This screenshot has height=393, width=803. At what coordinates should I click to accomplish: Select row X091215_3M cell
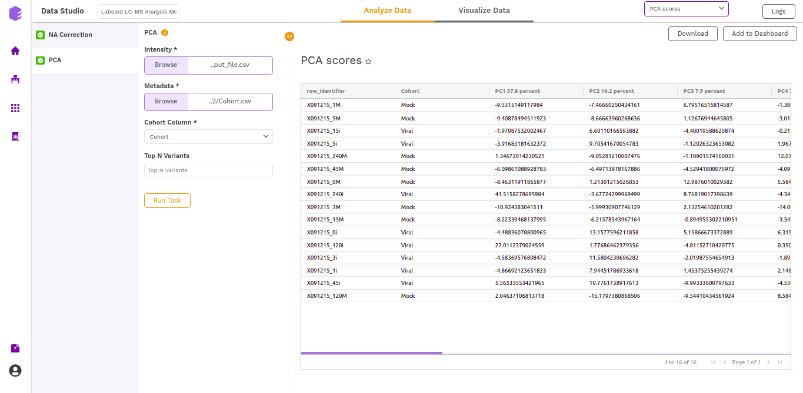coord(348,207)
